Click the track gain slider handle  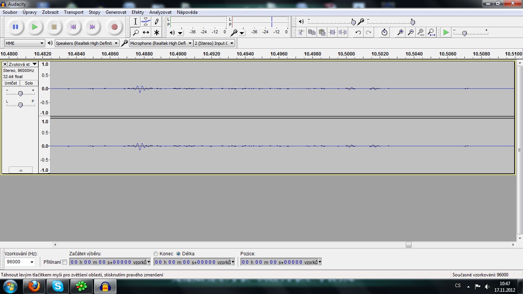click(x=20, y=93)
